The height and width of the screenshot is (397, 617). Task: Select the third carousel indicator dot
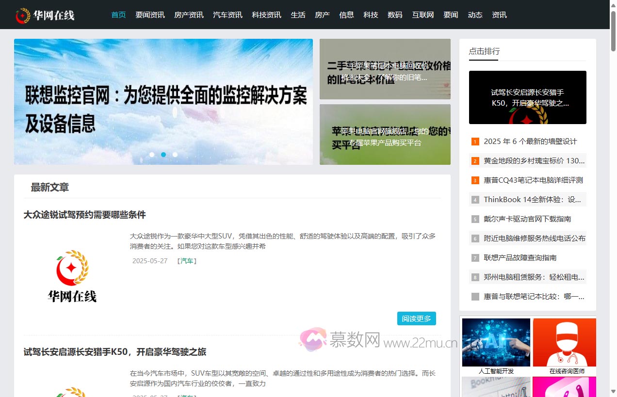coord(175,154)
